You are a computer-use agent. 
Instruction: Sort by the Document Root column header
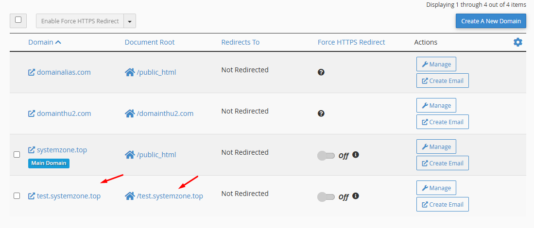pyautogui.click(x=150, y=42)
